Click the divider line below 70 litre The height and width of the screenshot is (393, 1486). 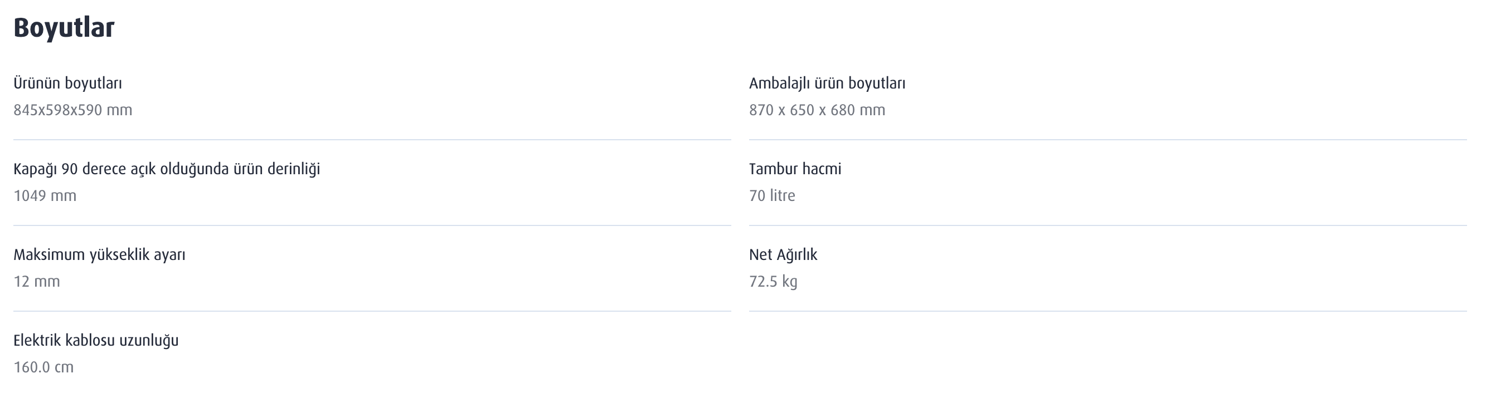tap(1107, 225)
